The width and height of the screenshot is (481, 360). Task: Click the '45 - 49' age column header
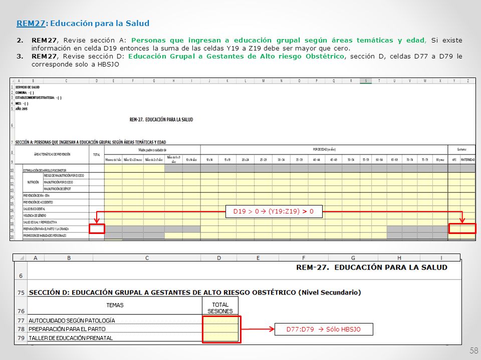tap(334, 159)
